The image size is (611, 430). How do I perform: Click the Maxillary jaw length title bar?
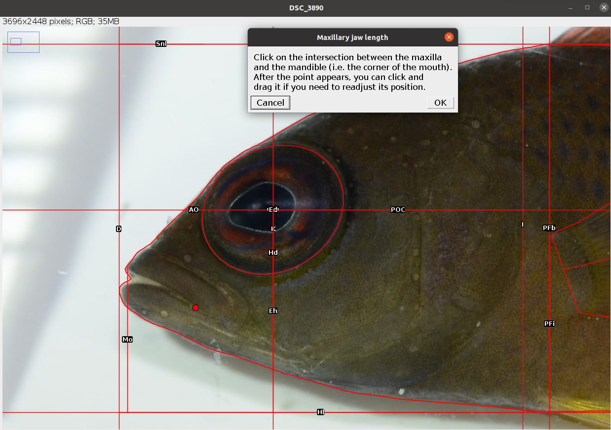352,38
